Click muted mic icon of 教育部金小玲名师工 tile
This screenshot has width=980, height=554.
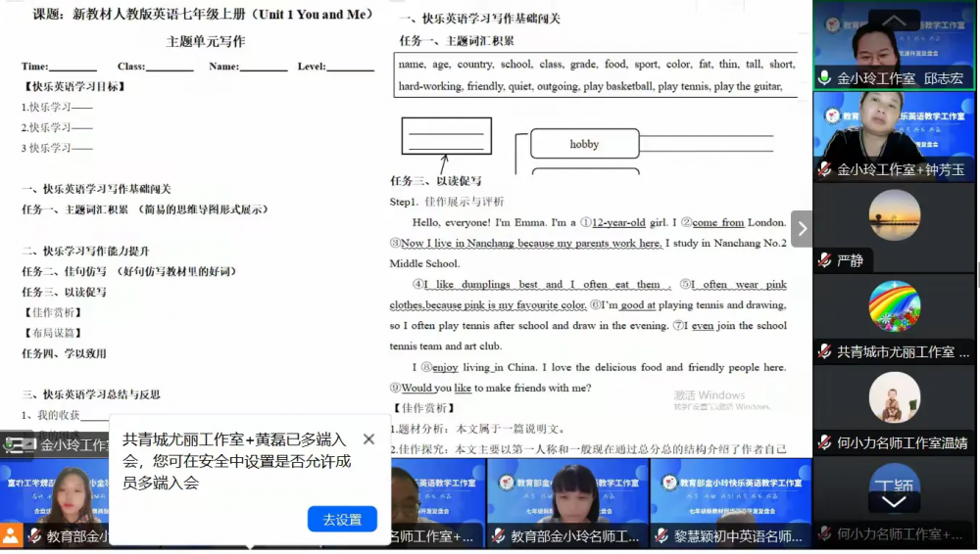tap(498, 535)
